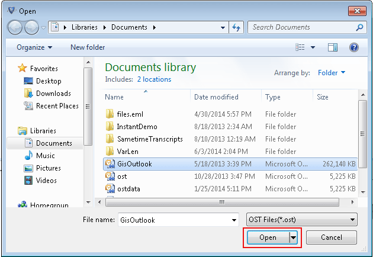The image size is (373, 257).
Task: Click the SametimeTranscripts folder icon
Action: coord(110,139)
